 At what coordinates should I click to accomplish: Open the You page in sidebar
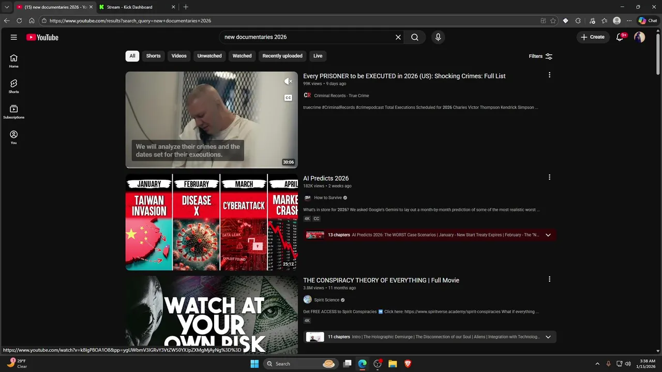click(14, 137)
